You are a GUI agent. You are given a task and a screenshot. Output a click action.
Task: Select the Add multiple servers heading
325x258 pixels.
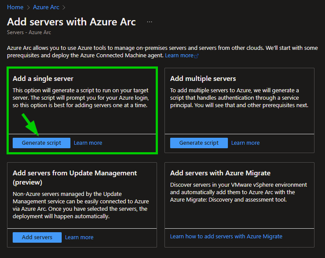[x=203, y=79]
